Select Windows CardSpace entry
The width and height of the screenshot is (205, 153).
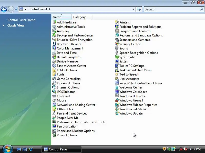(131, 92)
